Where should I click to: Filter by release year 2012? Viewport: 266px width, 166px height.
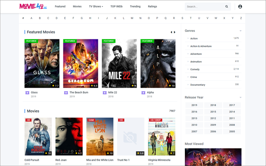(x=213, y=118)
